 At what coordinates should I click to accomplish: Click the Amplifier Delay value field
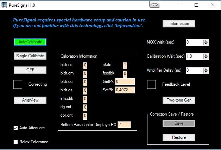pyautogui.click(x=195, y=71)
